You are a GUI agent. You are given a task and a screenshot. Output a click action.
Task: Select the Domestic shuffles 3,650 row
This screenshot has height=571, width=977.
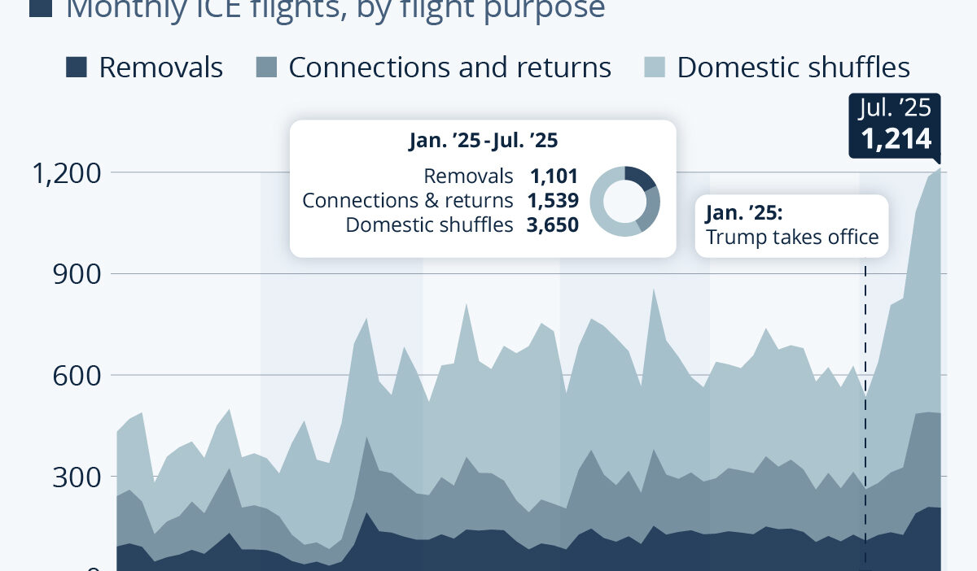click(462, 224)
